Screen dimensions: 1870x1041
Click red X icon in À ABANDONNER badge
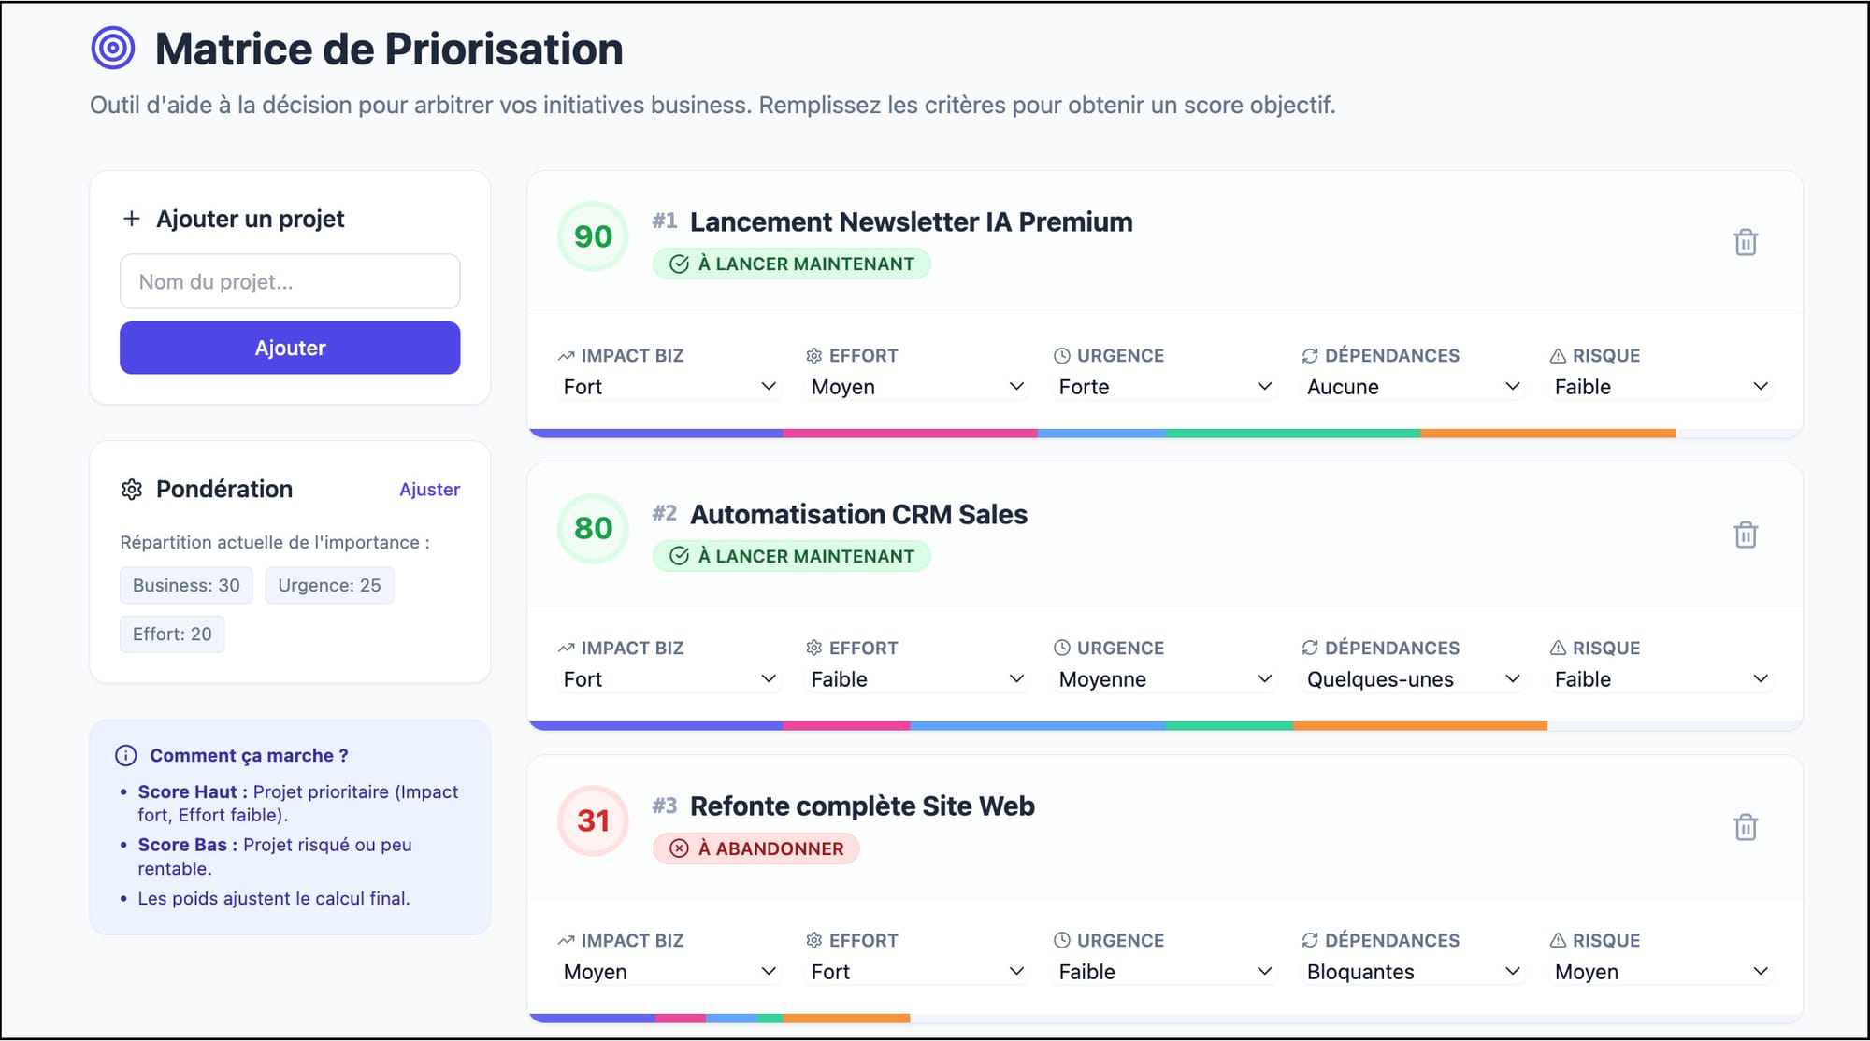[680, 848]
